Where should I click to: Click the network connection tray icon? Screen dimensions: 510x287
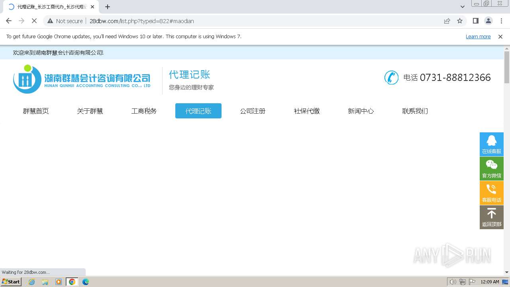coord(463,282)
